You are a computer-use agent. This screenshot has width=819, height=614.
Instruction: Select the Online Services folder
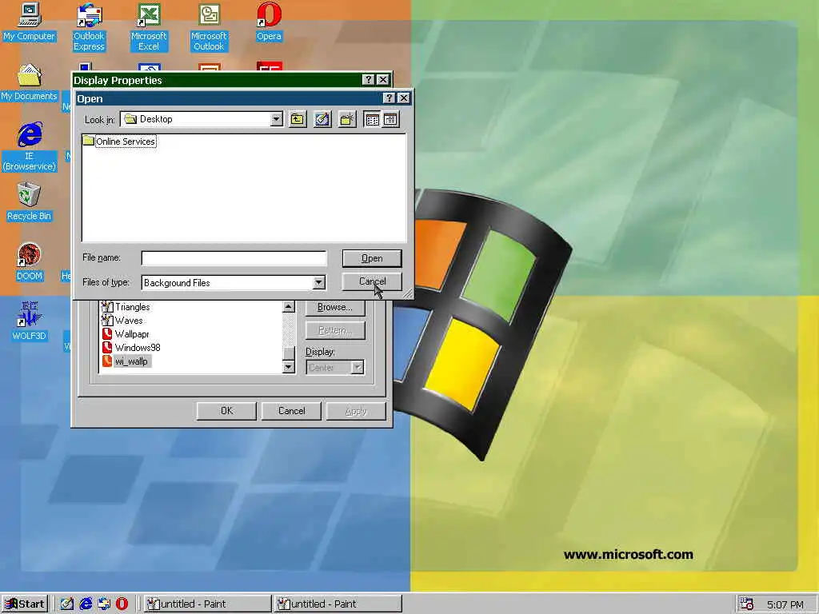pos(120,142)
